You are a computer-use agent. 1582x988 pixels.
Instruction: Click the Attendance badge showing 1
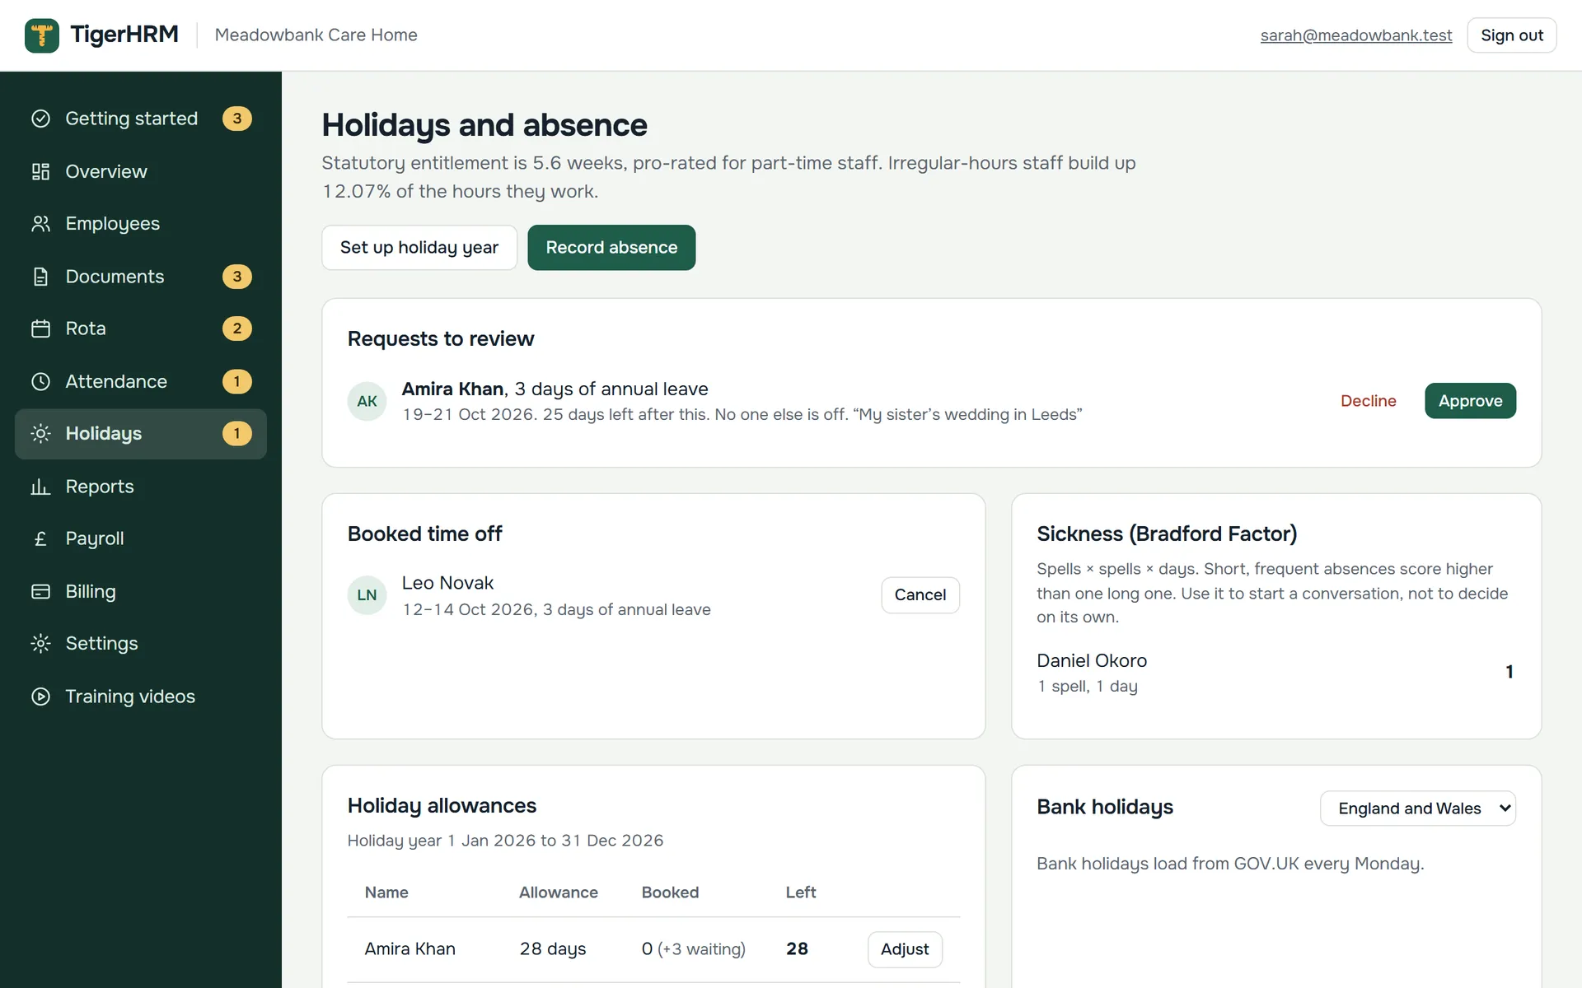(237, 381)
